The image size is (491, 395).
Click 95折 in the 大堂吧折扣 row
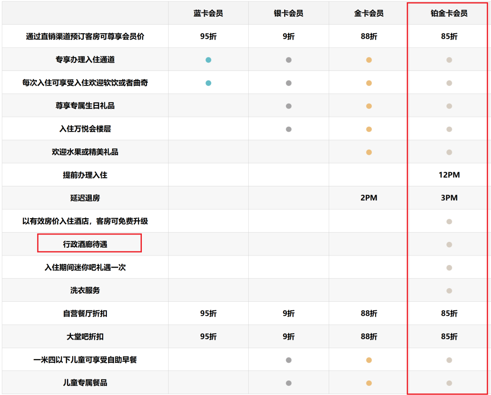(x=208, y=337)
